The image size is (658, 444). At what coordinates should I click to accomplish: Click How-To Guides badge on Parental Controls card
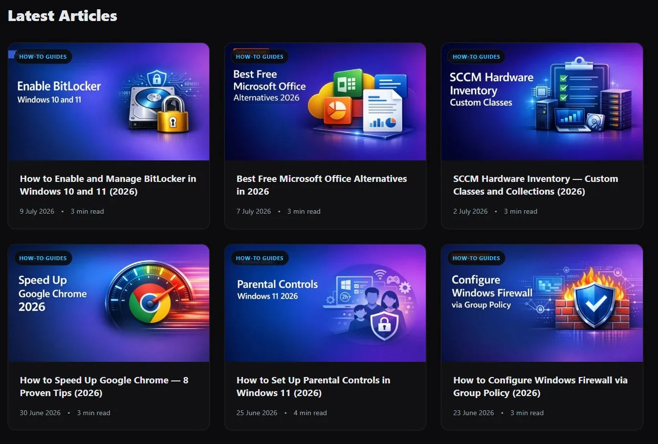[x=260, y=258]
